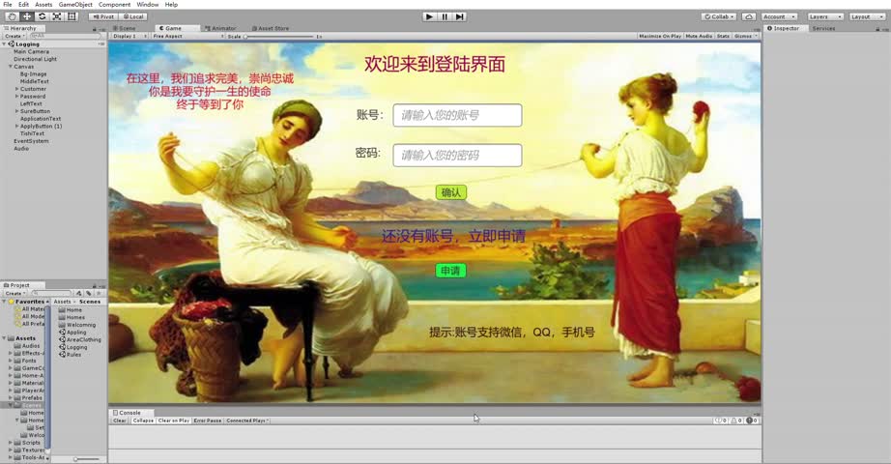
Task: Switch to the Animator tab
Action: [x=222, y=28]
